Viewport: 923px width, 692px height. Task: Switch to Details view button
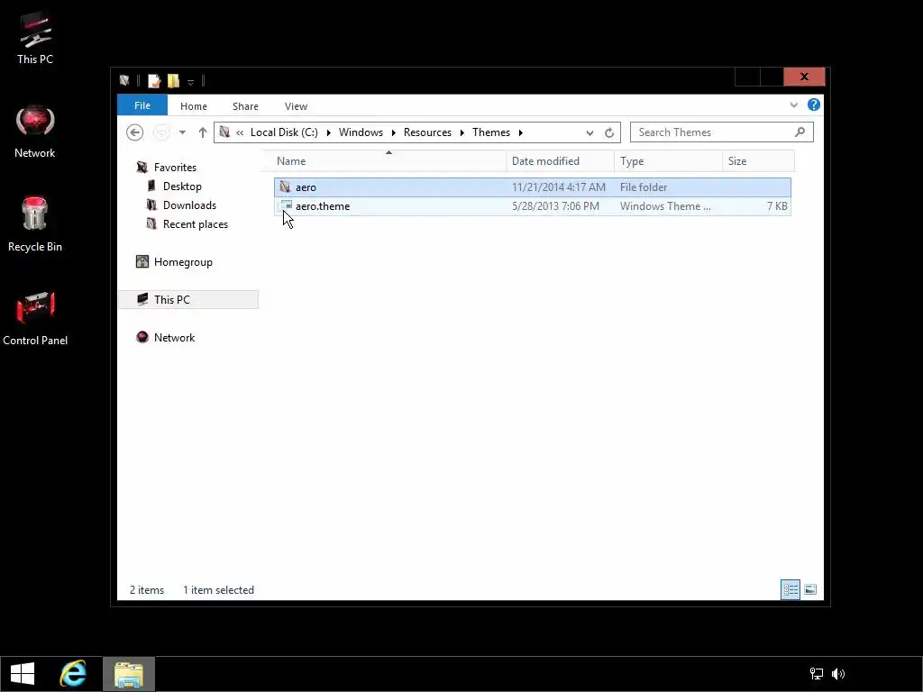click(x=790, y=589)
